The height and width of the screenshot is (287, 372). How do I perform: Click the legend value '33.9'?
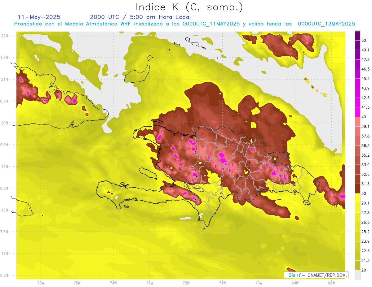[x=366, y=165]
